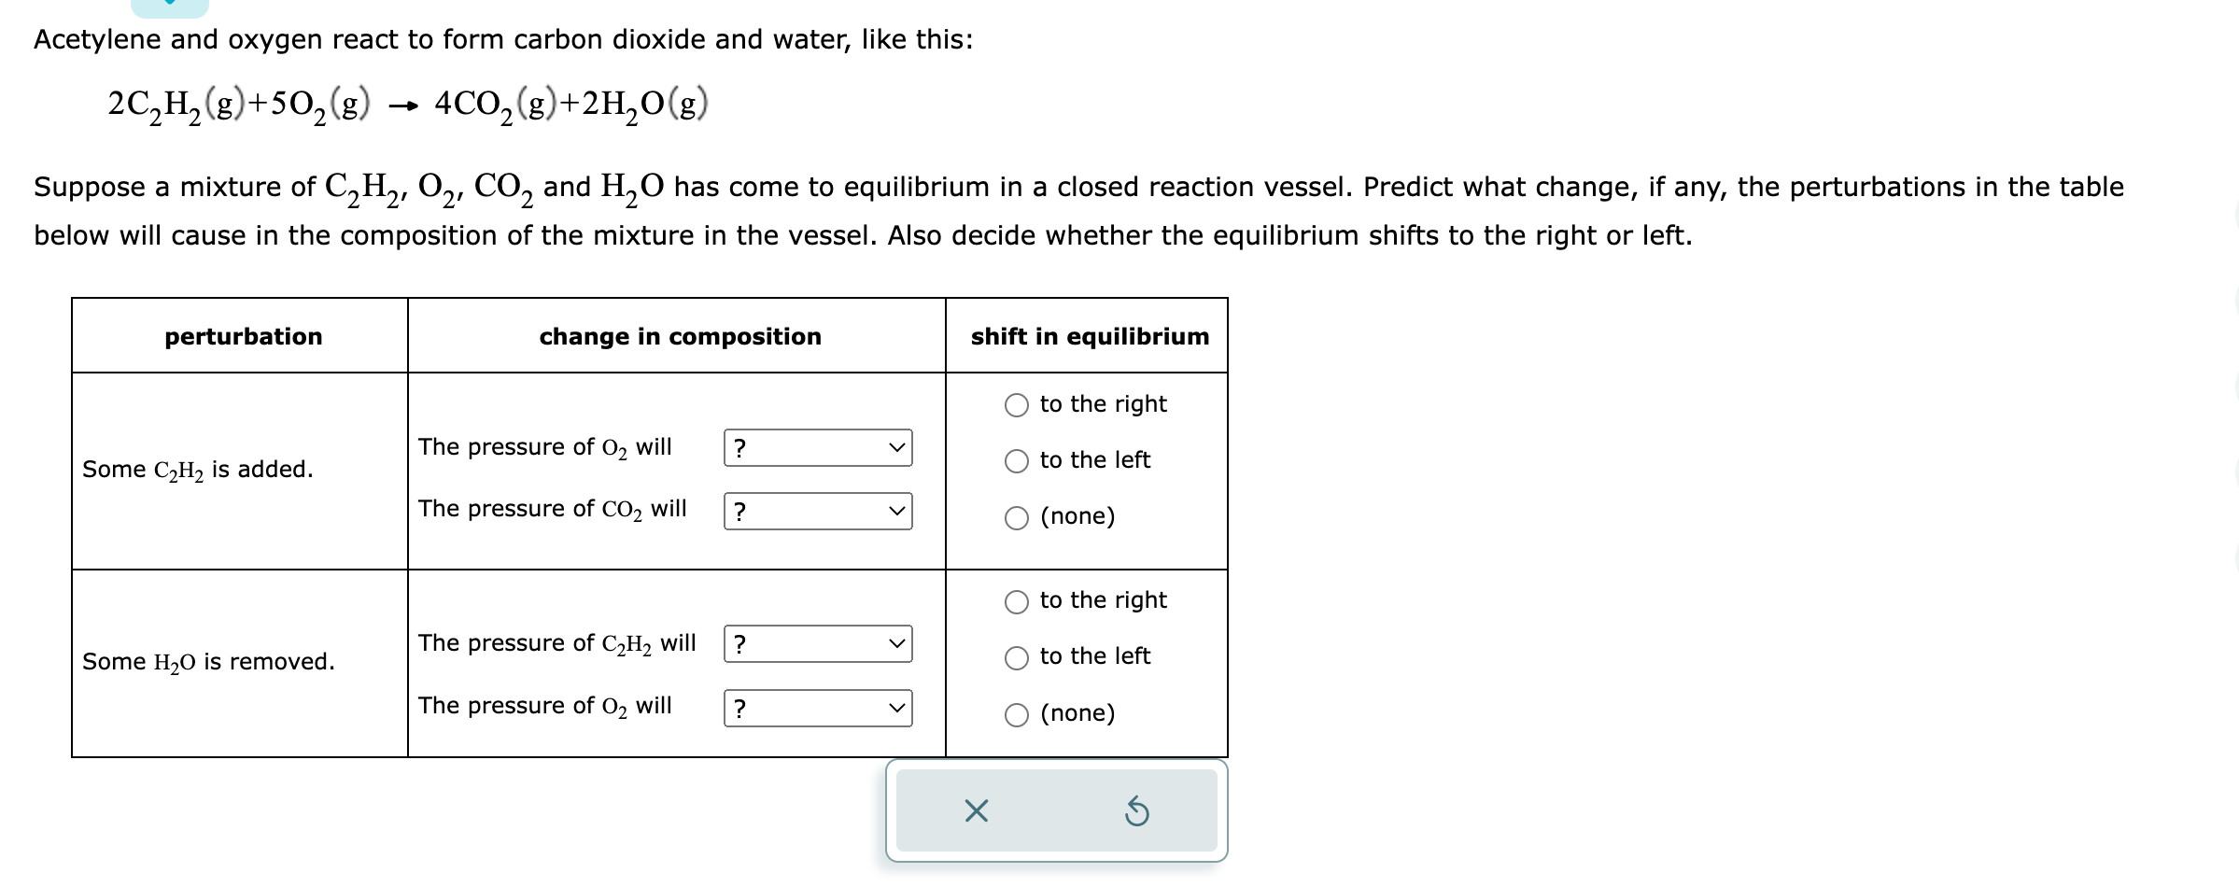Viewport: 2239px width, 887px height.
Task: Click the "shift in equilibrium" column header
Action: click(1090, 336)
